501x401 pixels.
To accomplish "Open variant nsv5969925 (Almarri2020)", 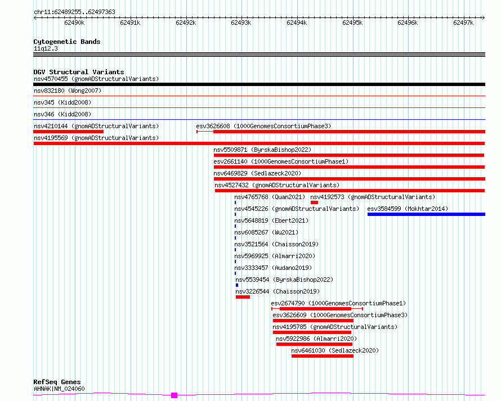I will pos(275,256).
